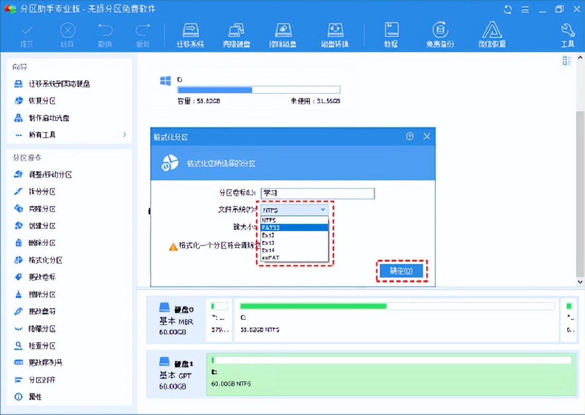Click the help icon in the format dialog
585x415 pixels.
pos(409,136)
